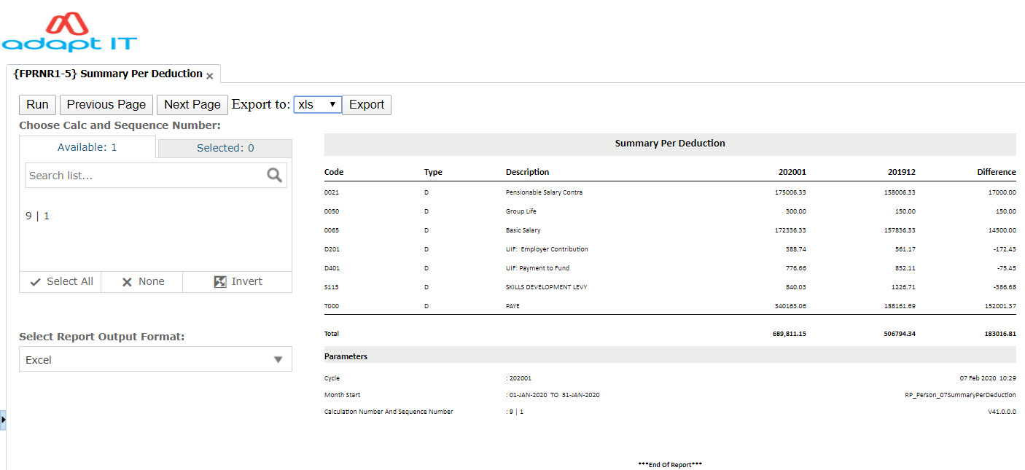1025x470 pixels.
Task: Click difference value 152001.37
Action: coord(1000,306)
